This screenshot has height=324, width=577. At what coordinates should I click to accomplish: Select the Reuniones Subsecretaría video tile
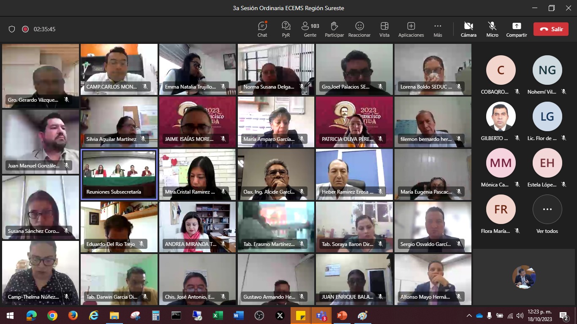pos(119,174)
